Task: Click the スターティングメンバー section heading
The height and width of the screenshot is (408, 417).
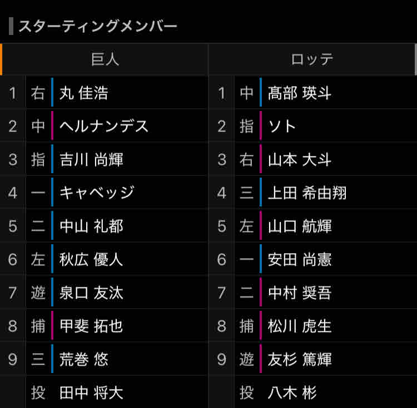Action: [98, 26]
